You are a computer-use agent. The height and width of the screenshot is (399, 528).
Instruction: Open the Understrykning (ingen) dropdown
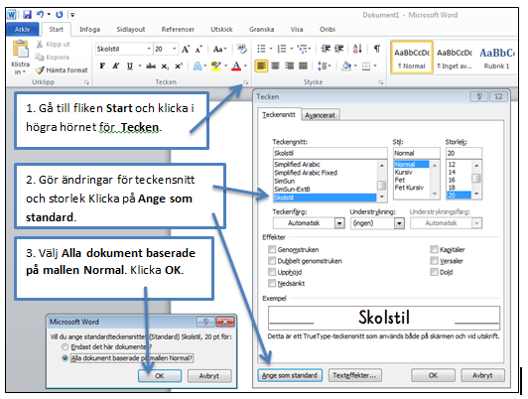pos(399,223)
